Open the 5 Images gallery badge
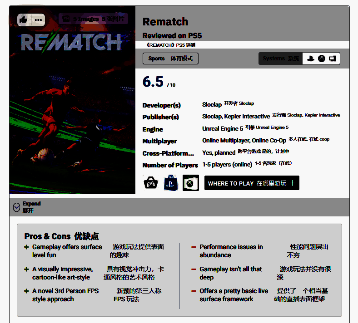 pyautogui.click(x=93, y=19)
